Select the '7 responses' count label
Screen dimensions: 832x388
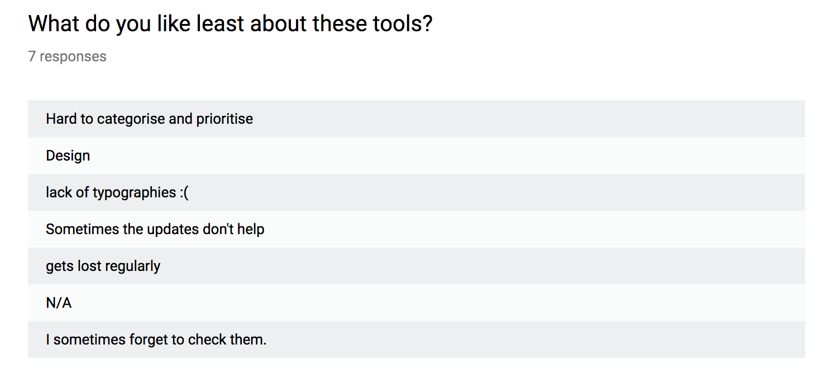[67, 56]
